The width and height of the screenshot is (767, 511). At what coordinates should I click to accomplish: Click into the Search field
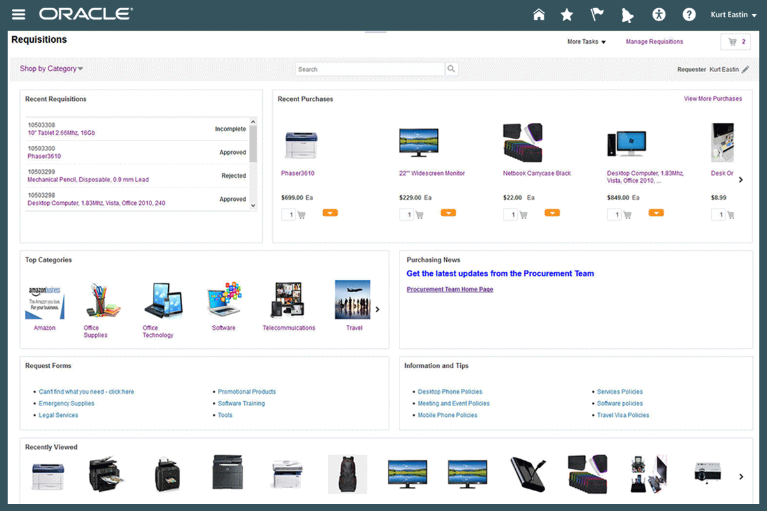click(x=370, y=69)
